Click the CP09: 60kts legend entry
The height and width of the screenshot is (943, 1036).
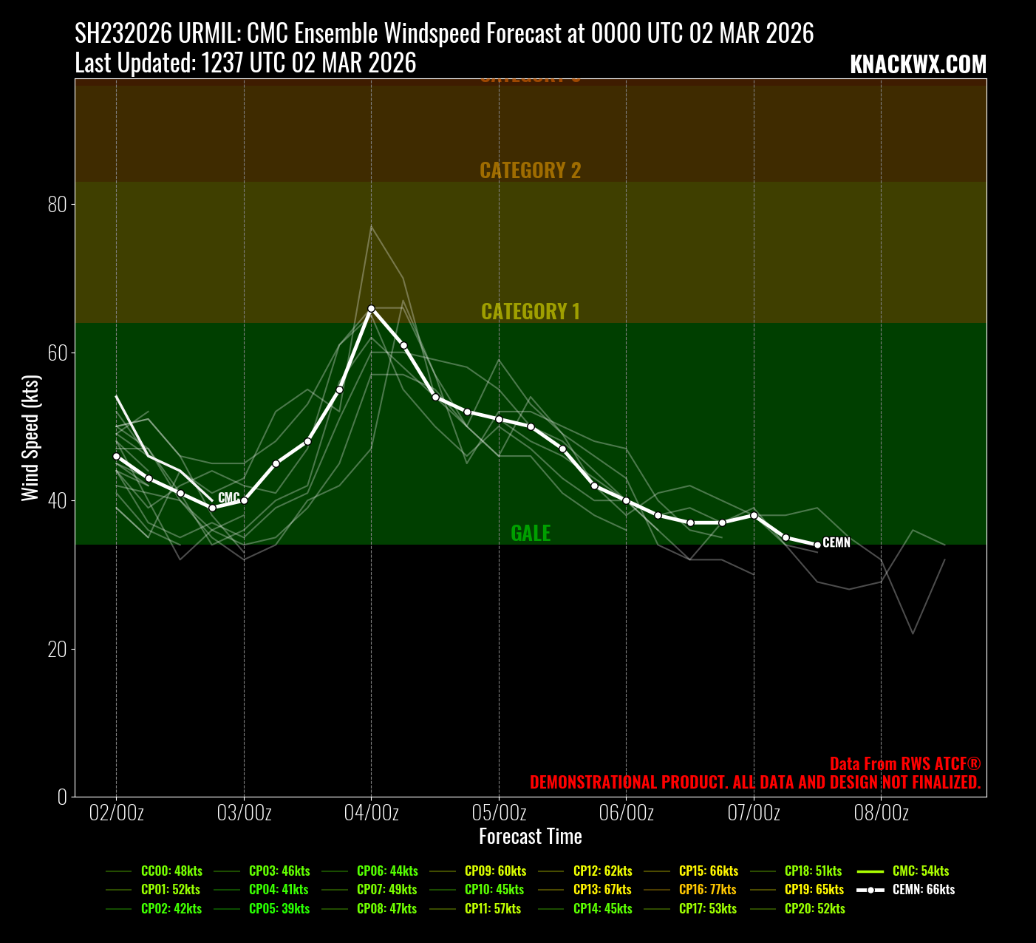click(x=495, y=871)
